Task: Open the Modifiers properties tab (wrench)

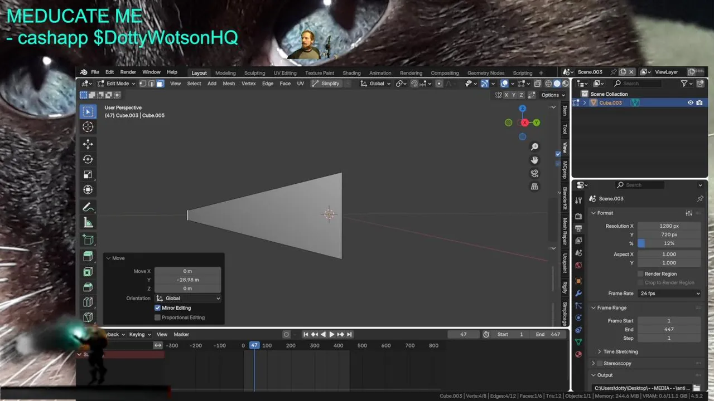Action: point(578,294)
